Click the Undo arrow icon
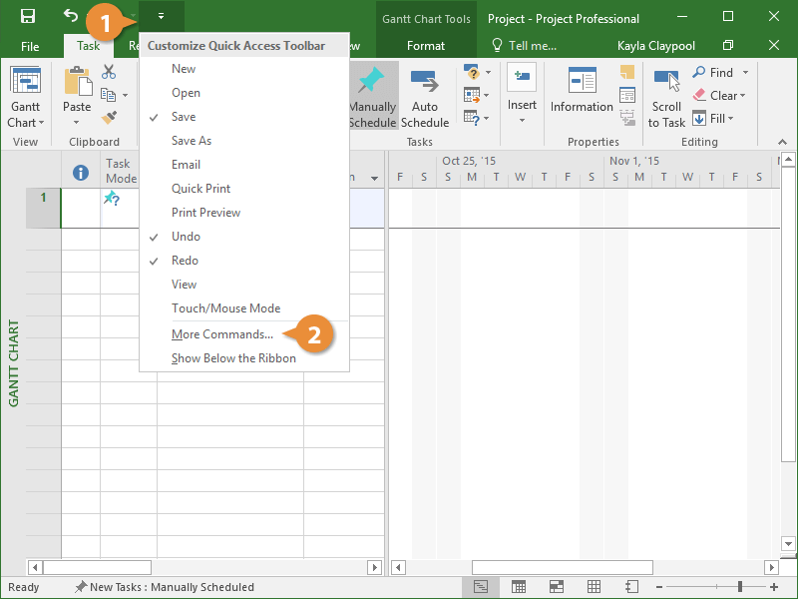This screenshot has height=599, width=798. point(70,16)
